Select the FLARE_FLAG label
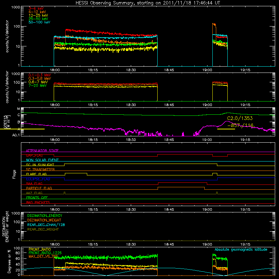Viewport: 279px width, 279px height. (36, 174)
